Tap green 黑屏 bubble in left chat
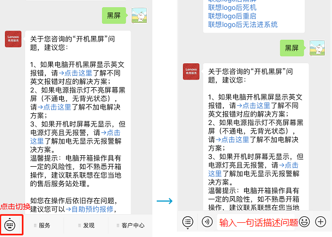This screenshot has height=237, width=332. (114, 16)
